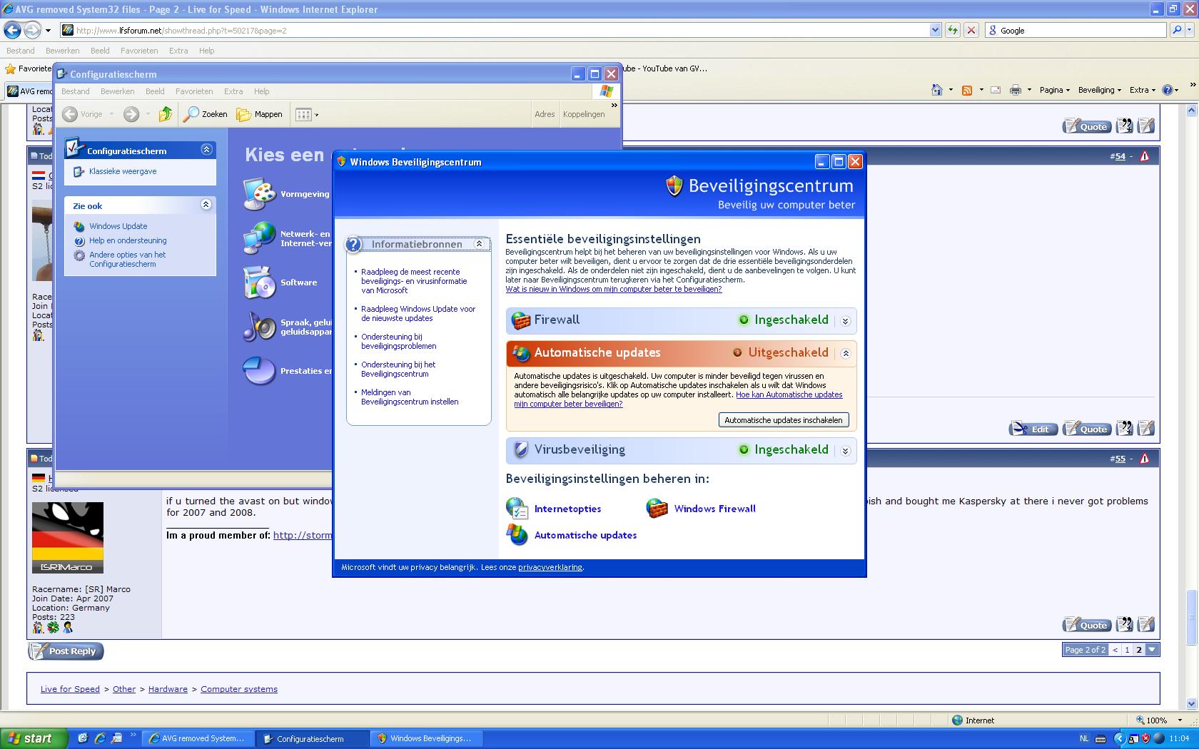Click the Quote button on post #55
This screenshot has height=749, width=1199.
pyautogui.click(x=1086, y=625)
